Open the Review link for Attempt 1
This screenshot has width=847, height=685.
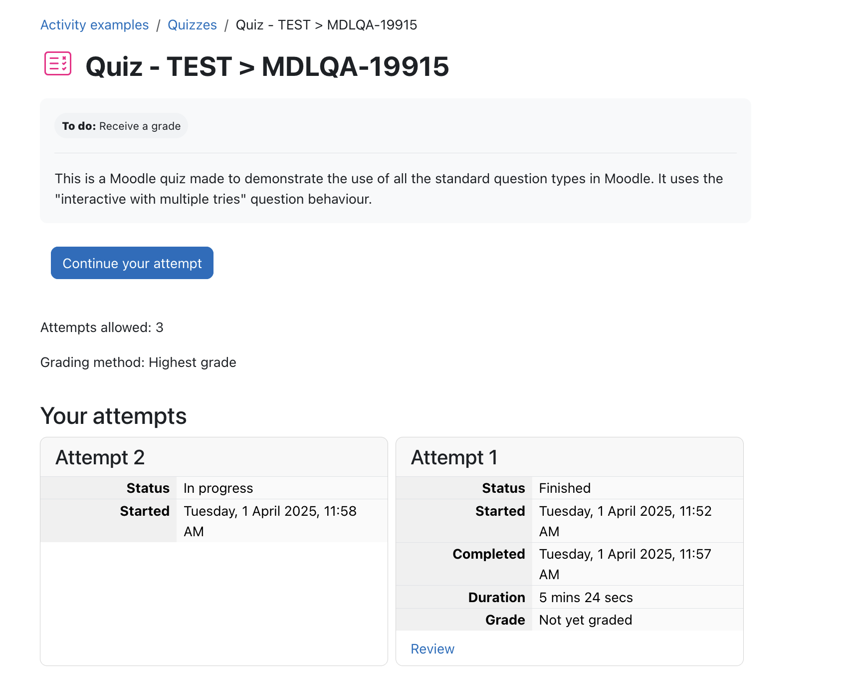coord(432,649)
